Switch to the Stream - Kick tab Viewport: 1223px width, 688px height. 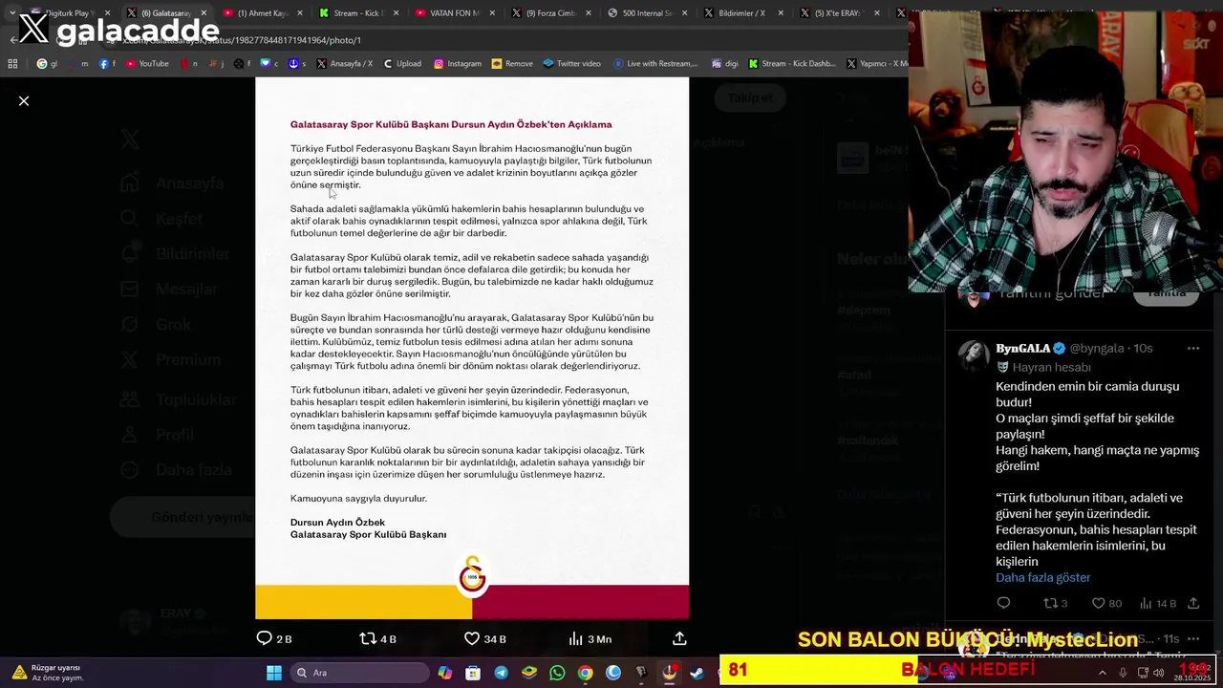pyautogui.click(x=357, y=13)
